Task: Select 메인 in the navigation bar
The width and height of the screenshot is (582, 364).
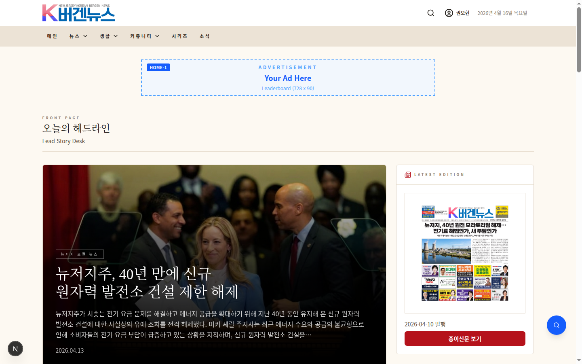Action: pyautogui.click(x=52, y=36)
